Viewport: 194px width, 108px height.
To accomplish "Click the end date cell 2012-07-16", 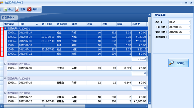I will pos(48,101).
